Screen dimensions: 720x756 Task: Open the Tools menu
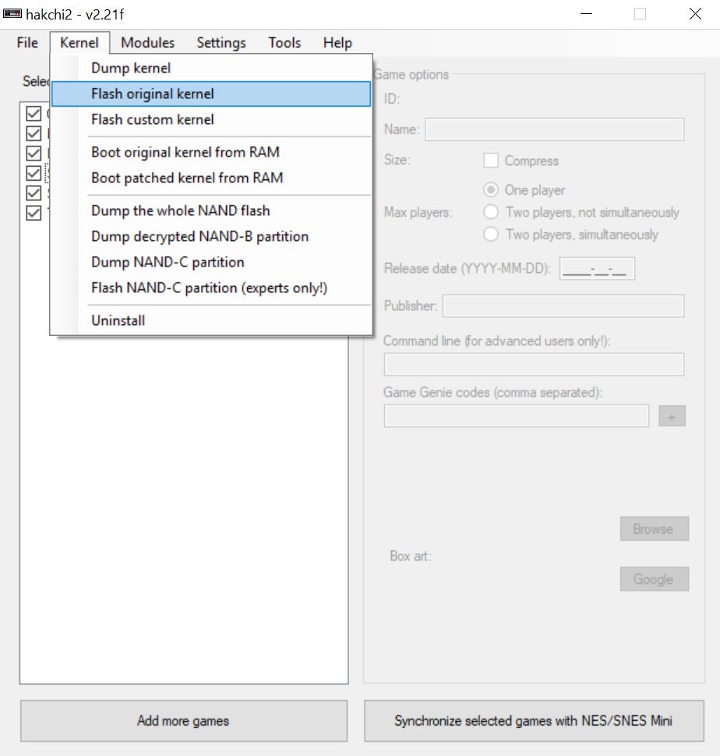tap(285, 42)
